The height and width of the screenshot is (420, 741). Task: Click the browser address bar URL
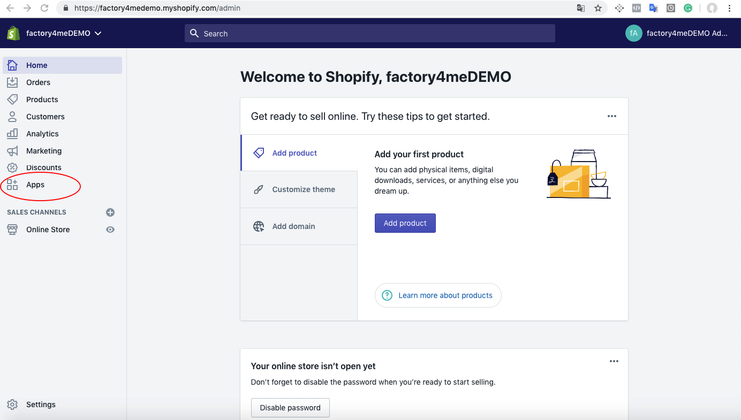point(157,8)
